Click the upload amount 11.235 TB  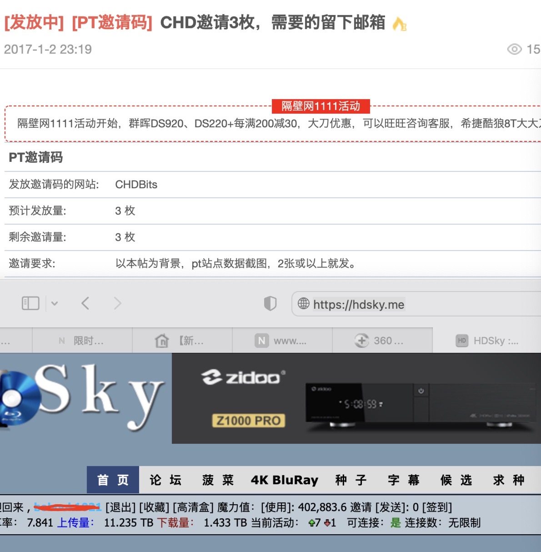(129, 523)
